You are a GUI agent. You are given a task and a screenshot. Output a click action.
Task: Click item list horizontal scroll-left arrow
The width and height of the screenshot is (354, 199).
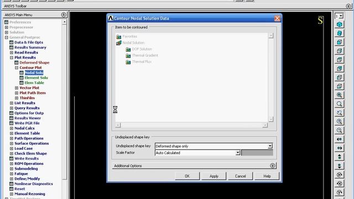coord(118,125)
